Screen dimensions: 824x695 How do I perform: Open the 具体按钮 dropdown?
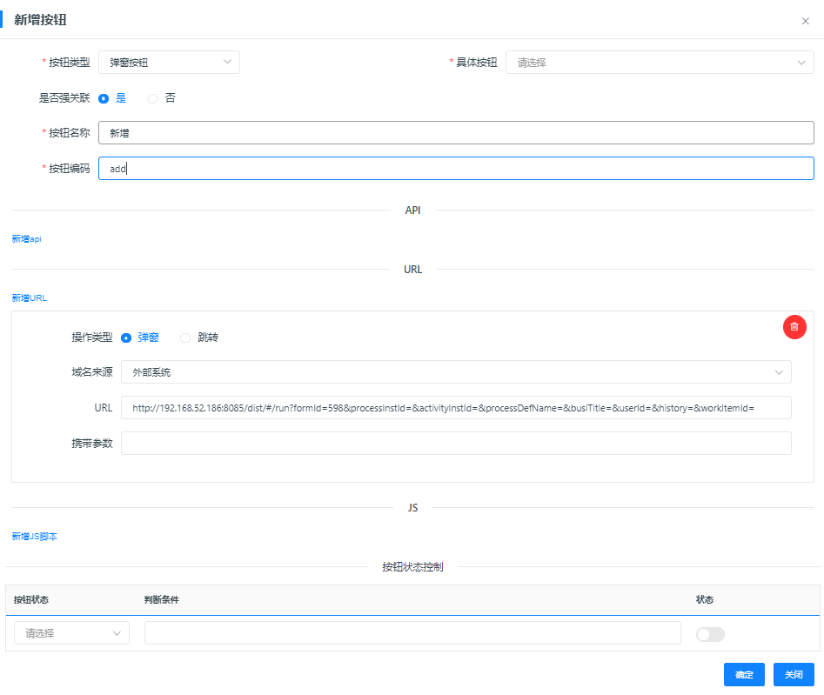(660, 63)
